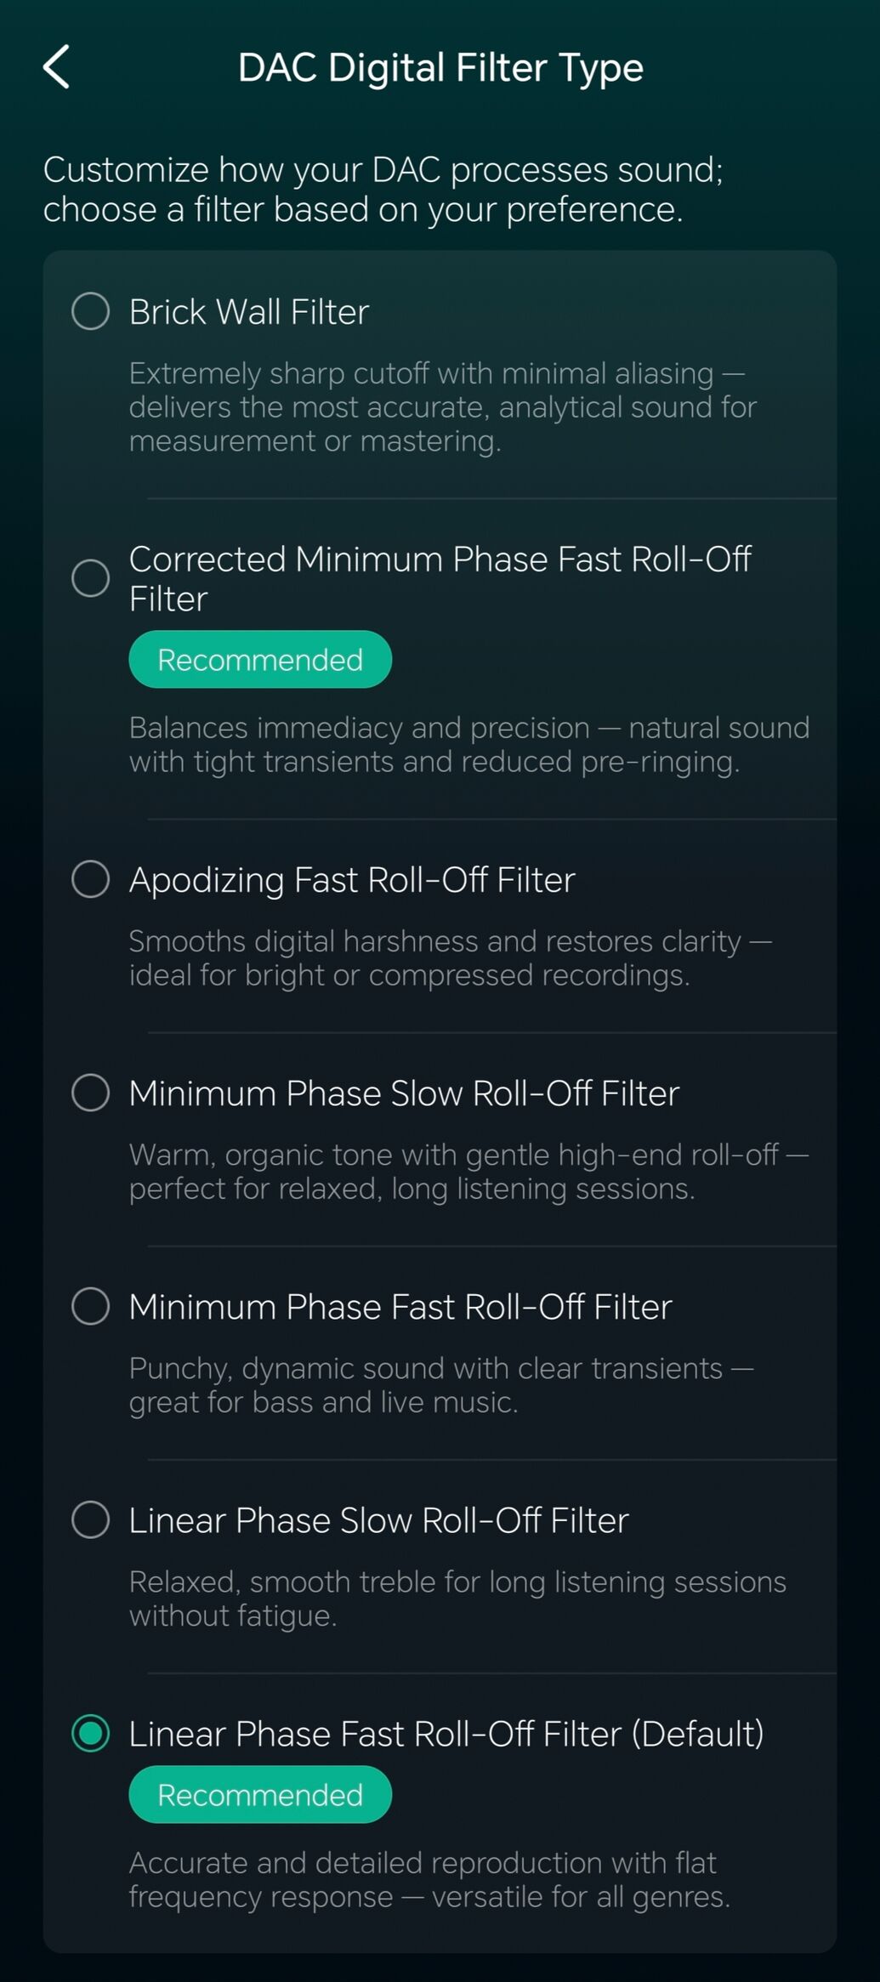The width and height of the screenshot is (880, 1982).
Task: Tap the "Punchy, dynamic sound" description text
Action: point(440,1385)
